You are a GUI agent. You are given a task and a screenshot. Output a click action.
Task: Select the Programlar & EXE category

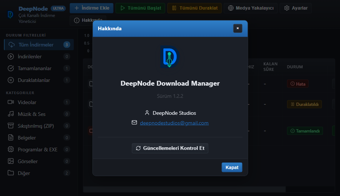(39, 149)
